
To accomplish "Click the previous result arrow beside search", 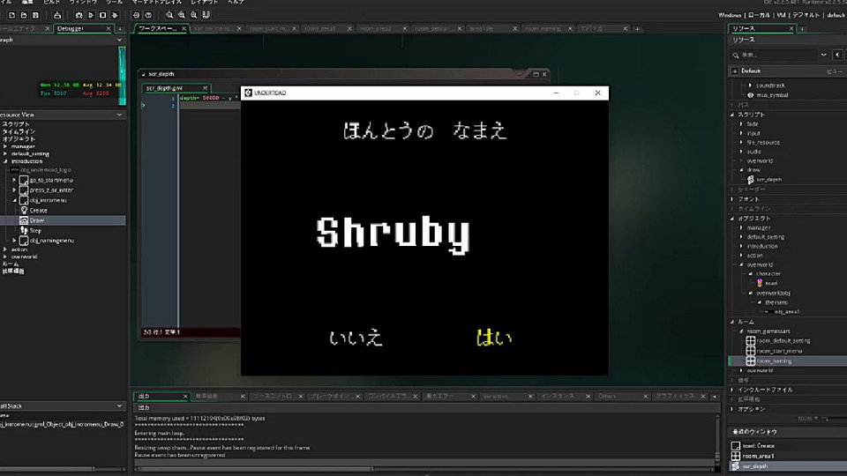I will pos(837,55).
